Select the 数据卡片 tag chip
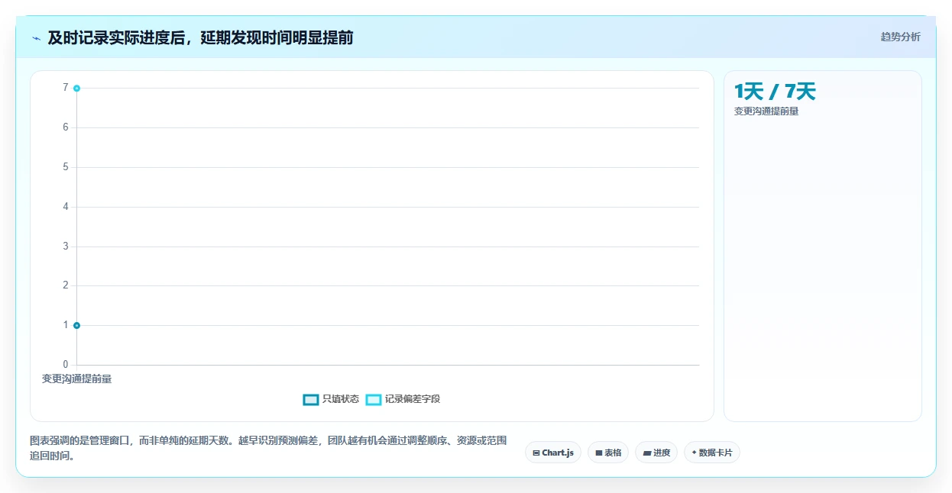Screen dimensions: 952x493 (712, 453)
